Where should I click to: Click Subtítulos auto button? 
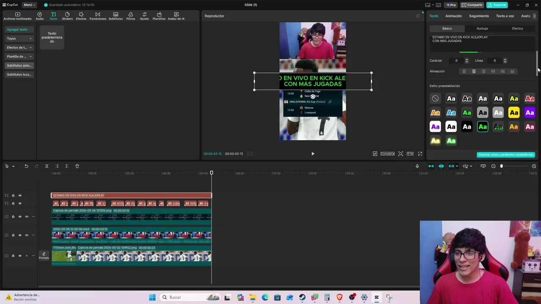click(x=19, y=65)
